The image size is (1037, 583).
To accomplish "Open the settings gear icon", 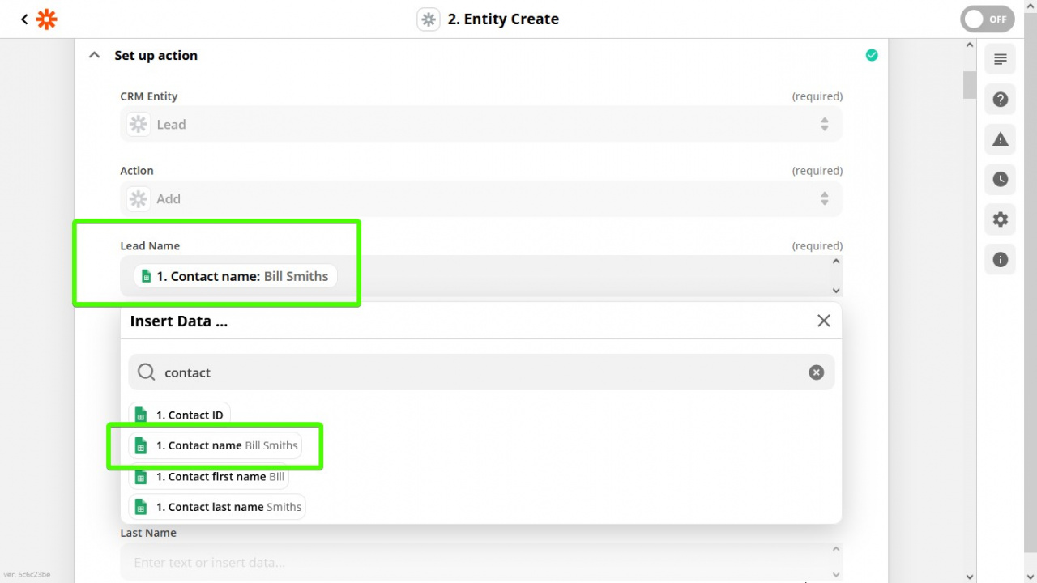I will pyautogui.click(x=1001, y=219).
